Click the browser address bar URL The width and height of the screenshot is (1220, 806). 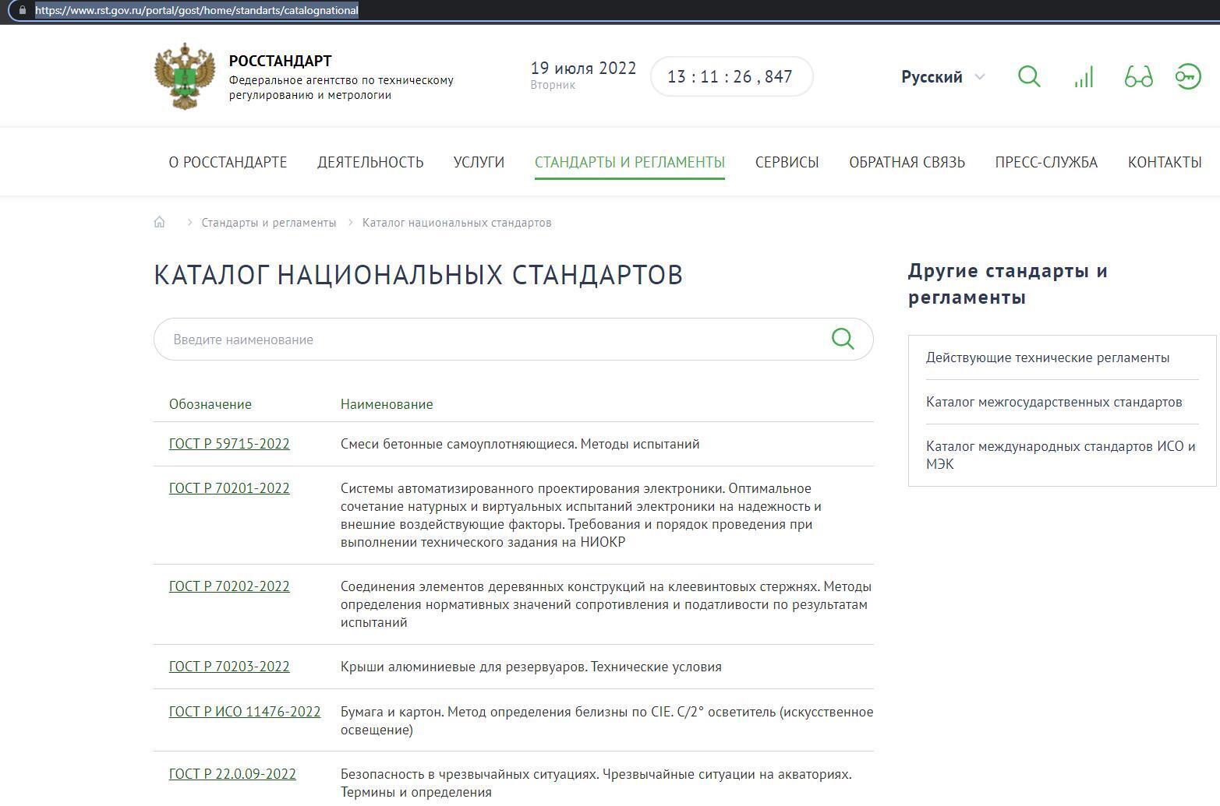pyautogui.click(x=196, y=10)
